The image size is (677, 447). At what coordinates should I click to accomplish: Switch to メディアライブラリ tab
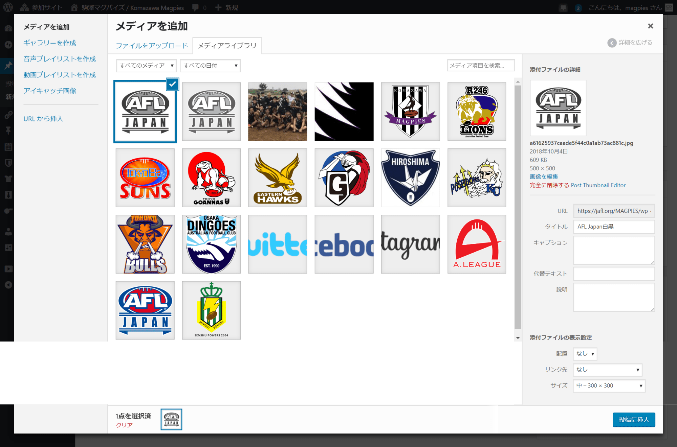227,46
